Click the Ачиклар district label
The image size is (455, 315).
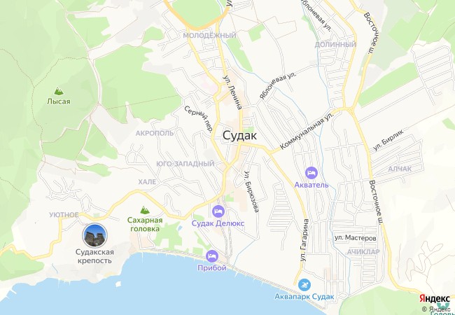click(363, 251)
